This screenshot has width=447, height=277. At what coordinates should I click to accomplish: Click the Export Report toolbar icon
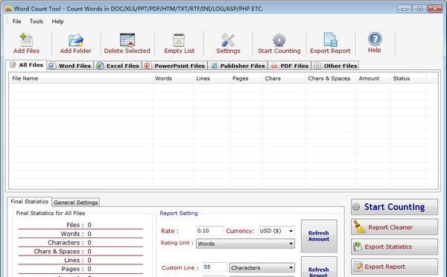pyautogui.click(x=330, y=39)
